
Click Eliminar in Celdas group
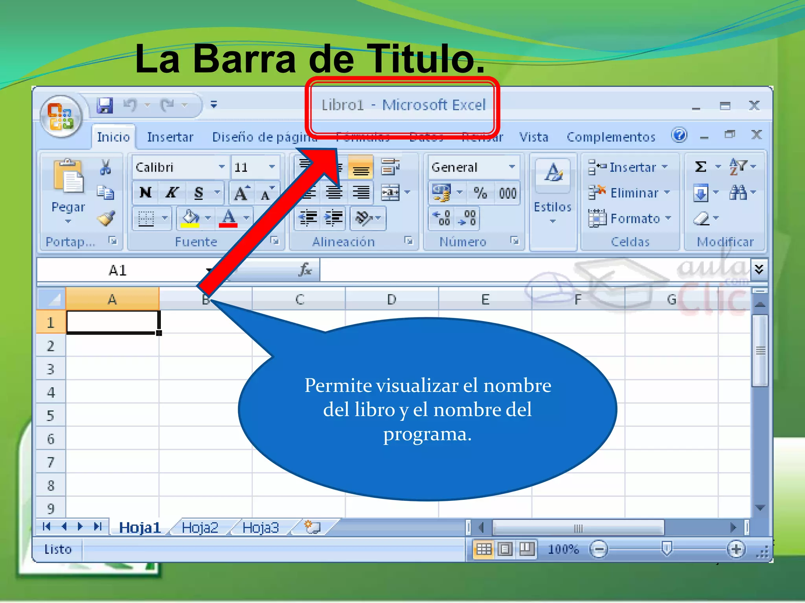click(629, 192)
